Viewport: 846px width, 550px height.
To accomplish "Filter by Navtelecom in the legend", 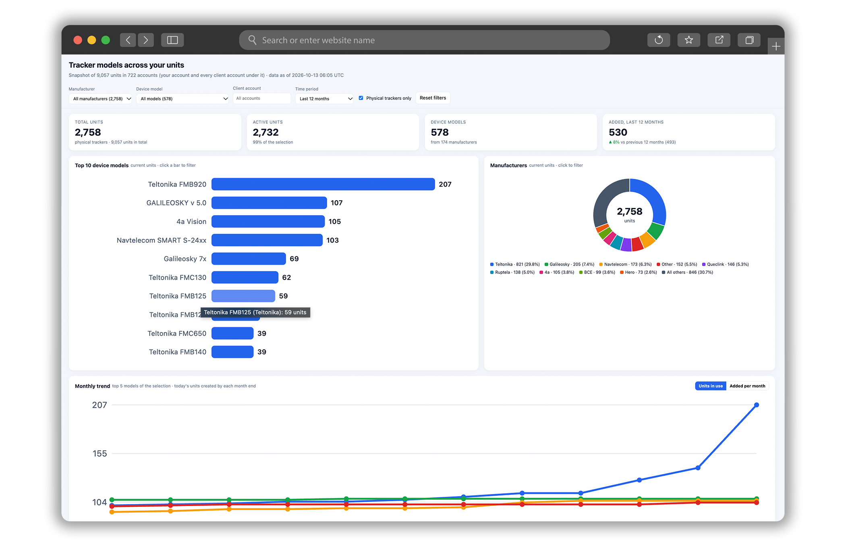I will click(625, 264).
